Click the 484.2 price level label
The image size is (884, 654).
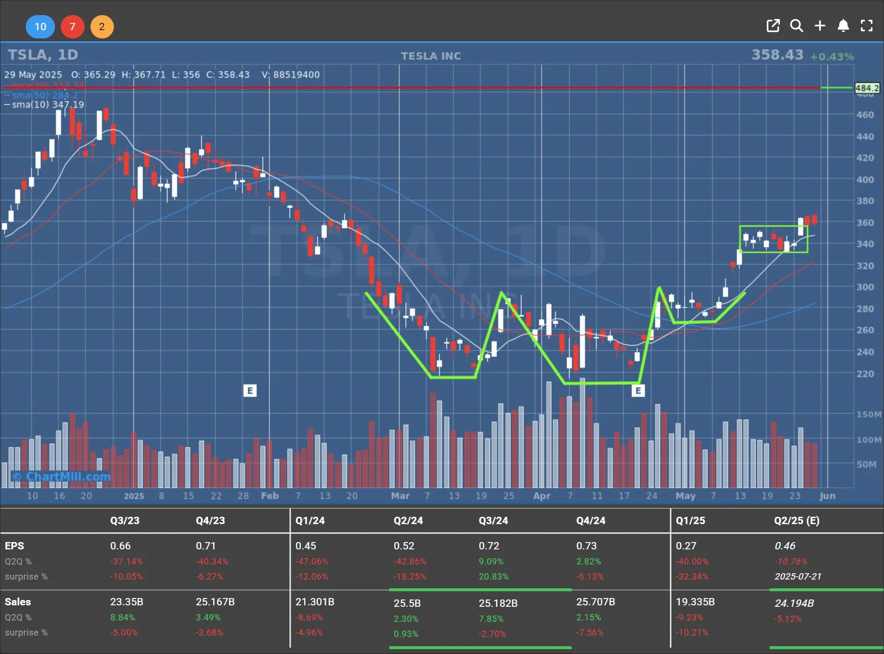click(867, 88)
